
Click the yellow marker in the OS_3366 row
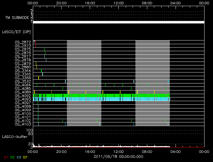pos(39,78)
